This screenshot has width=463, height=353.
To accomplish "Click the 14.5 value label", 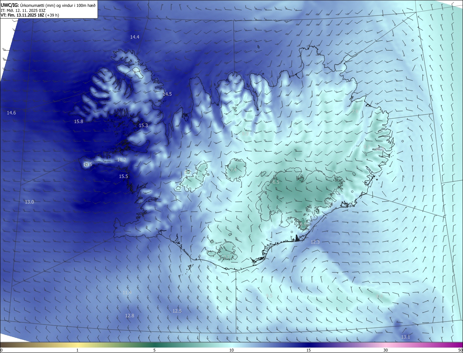I will click(167, 94).
